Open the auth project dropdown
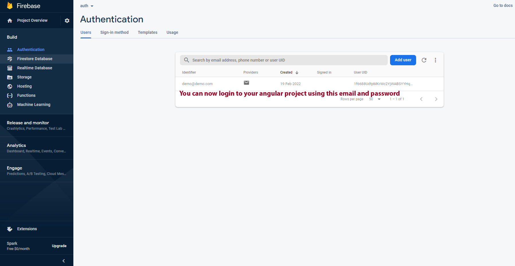This screenshot has width=515, height=266. 87,6
